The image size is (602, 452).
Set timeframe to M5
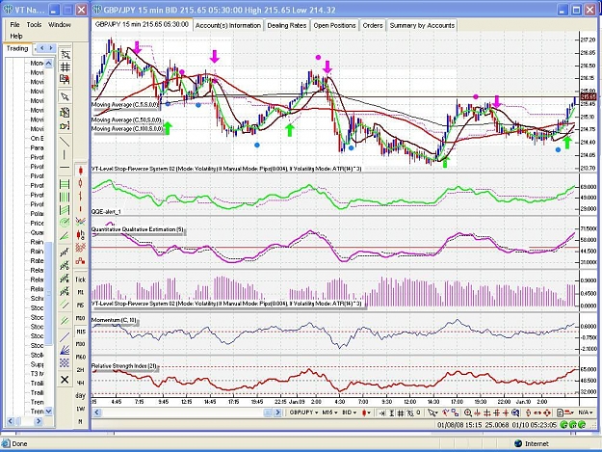pos(81,306)
